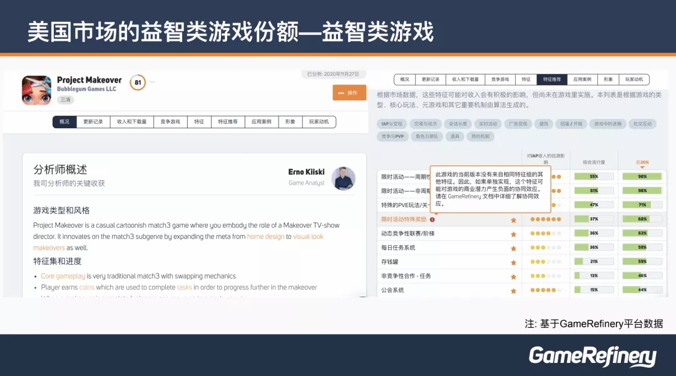The image size is (676, 376).
Task: Toggle the 广告变现 filter chip
Action: click(518, 124)
